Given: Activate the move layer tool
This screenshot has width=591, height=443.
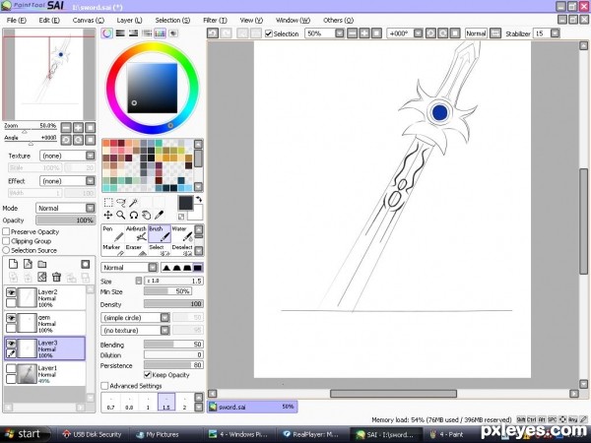Looking at the screenshot, I should tap(108, 215).
